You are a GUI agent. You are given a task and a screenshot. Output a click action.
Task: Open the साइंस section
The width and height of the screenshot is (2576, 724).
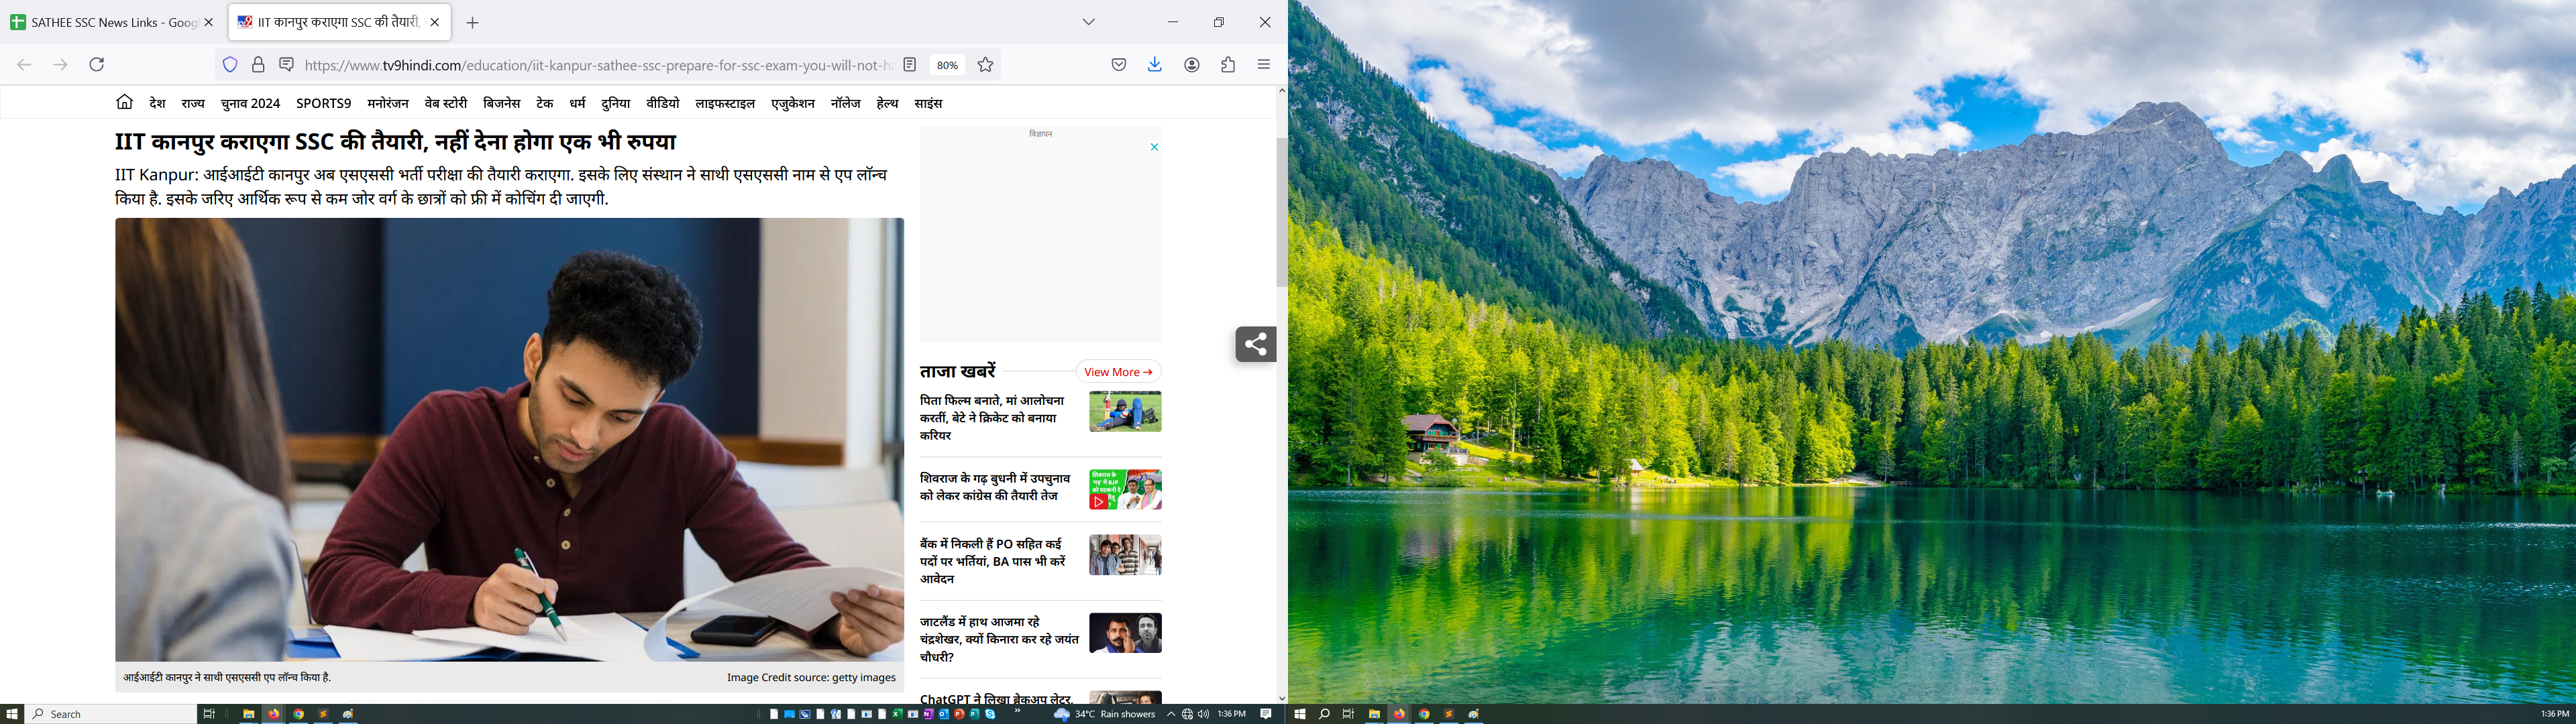coord(928,103)
